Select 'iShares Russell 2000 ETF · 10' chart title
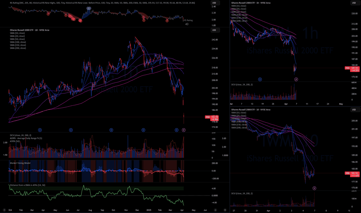The height and width of the screenshot is (213, 361). coord(251,110)
